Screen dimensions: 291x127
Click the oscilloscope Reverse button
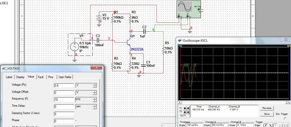(x=267, y=108)
